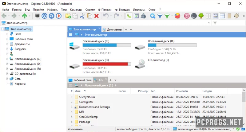246x132 pixels.
Task: Click the blue circle arrow toolbar icon
Action: (x=59, y=16)
